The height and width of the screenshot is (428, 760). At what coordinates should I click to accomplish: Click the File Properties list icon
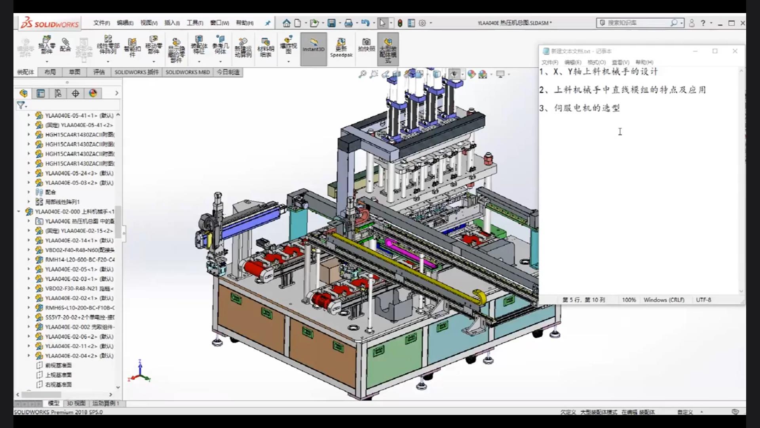coord(411,23)
